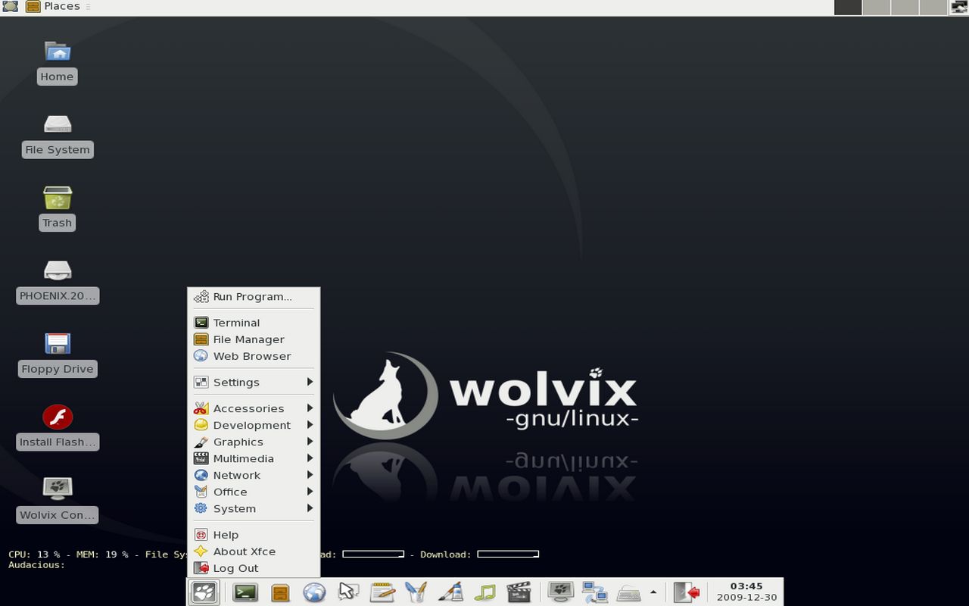Click the file cabinet launcher in panel

pos(280,592)
